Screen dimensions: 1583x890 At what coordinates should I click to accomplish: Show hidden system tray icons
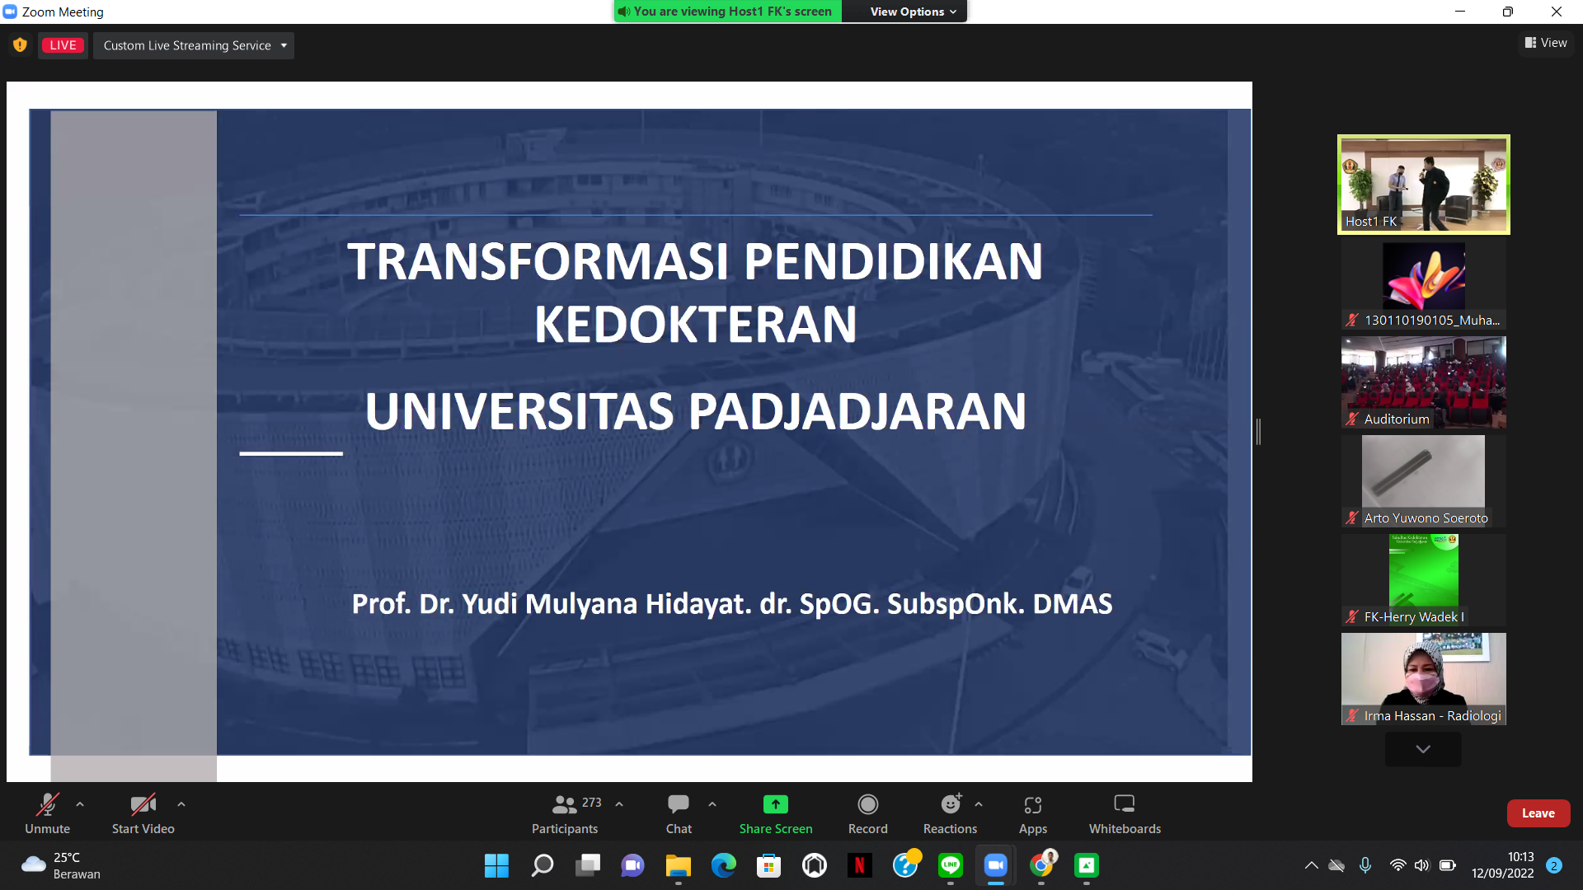[1311, 865]
